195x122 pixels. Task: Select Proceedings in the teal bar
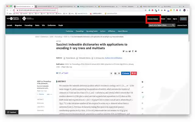coord(80,31)
